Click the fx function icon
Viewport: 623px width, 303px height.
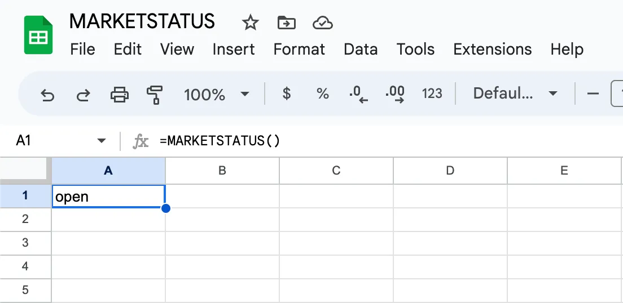point(141,141)
